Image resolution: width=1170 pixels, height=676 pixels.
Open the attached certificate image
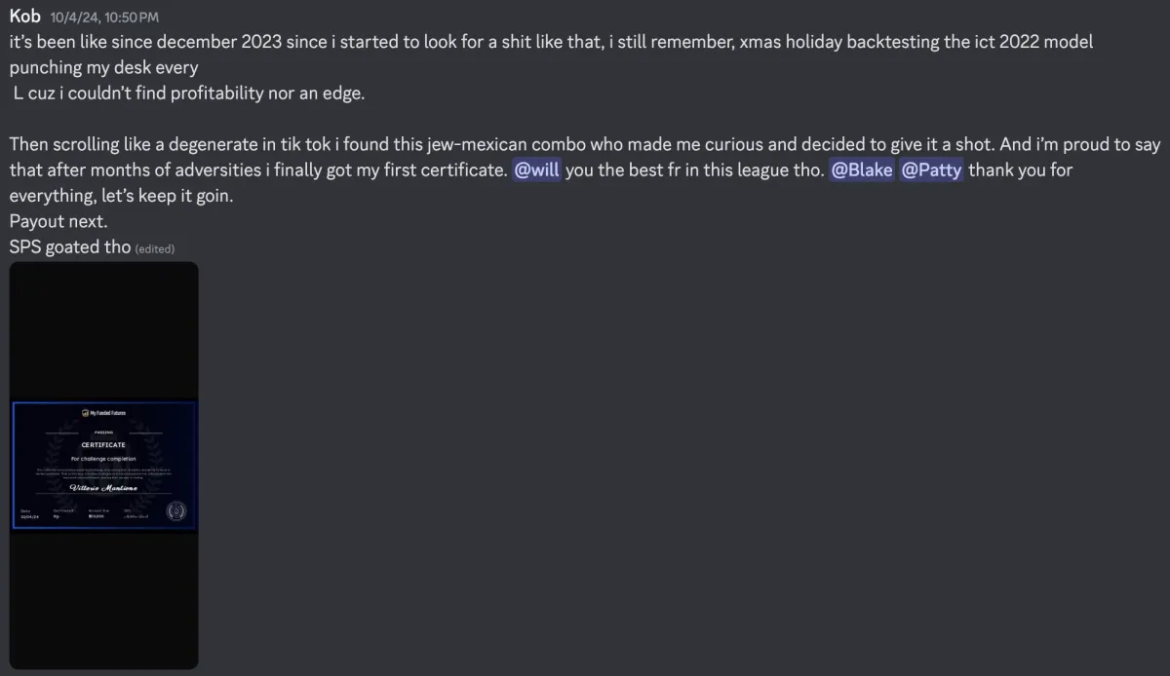103,466
